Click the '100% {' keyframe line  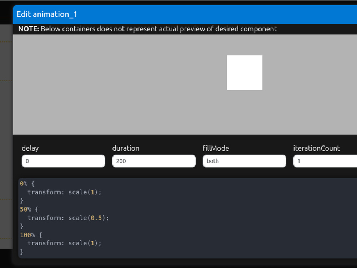click(x=31, y=235)
